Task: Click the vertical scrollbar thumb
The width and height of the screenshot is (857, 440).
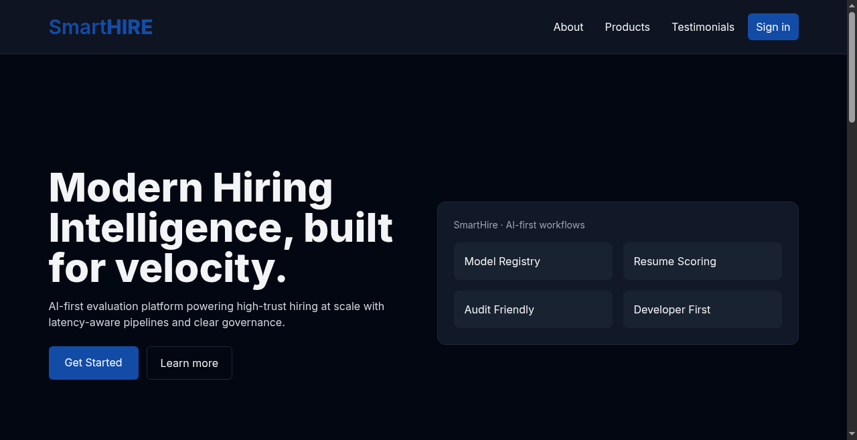Action: [852, 67]
